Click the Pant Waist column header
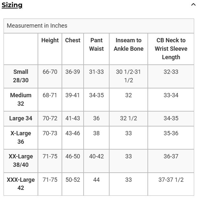 tap(96, 45)
